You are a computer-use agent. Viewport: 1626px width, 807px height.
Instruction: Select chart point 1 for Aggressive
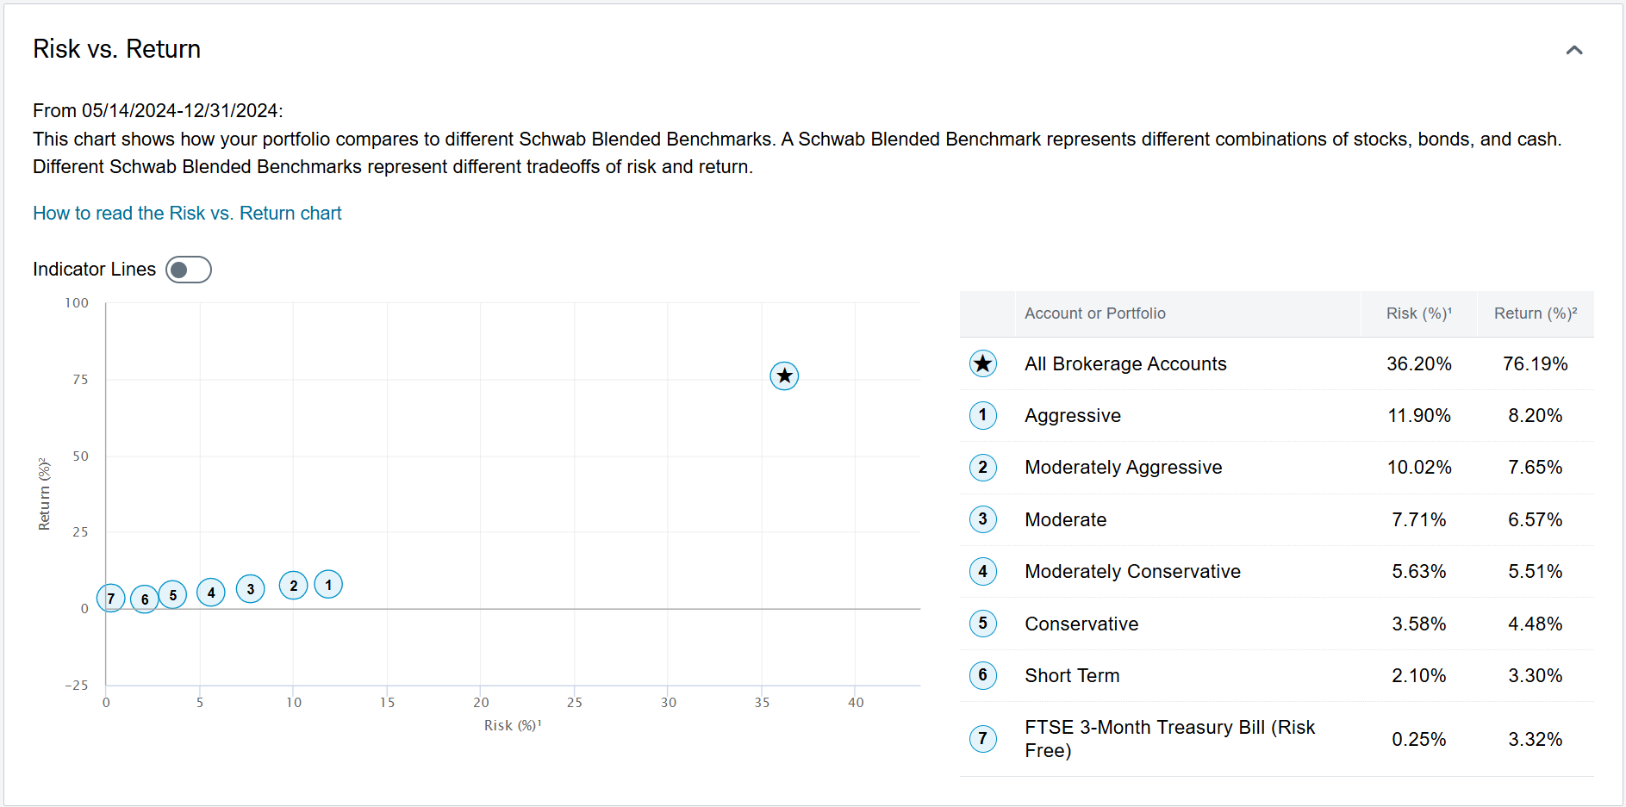tap(328, 584)
